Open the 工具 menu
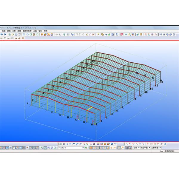The image size is (179, 179). [x=35, y=31]
